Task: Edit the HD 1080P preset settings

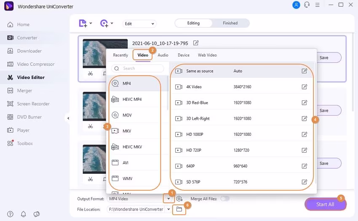Action: (305, 135)
